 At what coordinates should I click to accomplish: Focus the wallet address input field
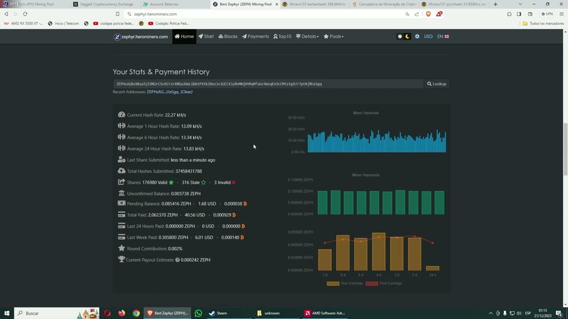pos(268,84)
